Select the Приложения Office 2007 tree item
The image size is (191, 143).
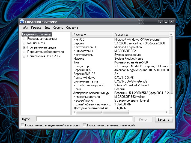[x=44, y=56]
